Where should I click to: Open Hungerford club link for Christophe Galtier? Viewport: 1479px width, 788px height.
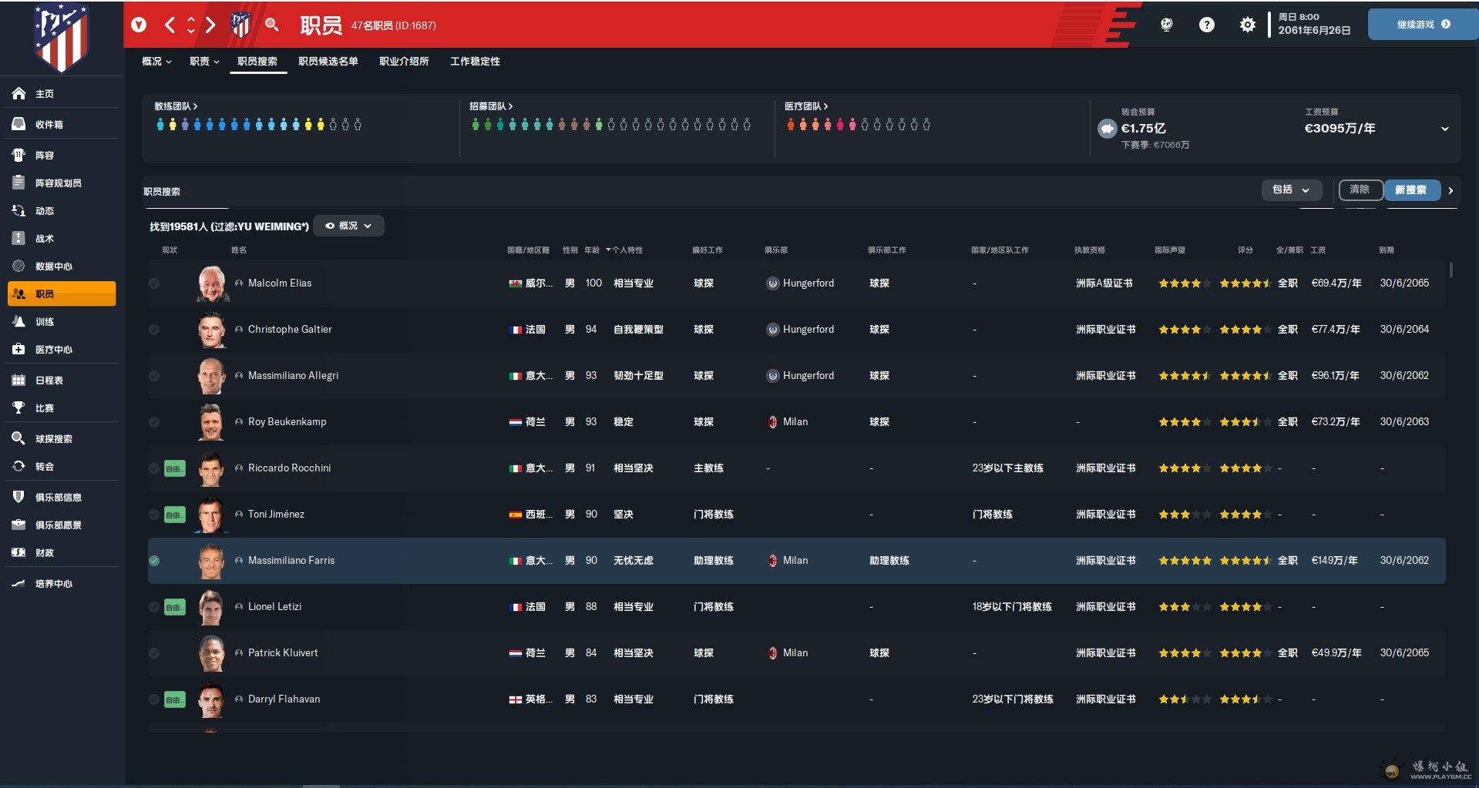[x=808, y=330]
